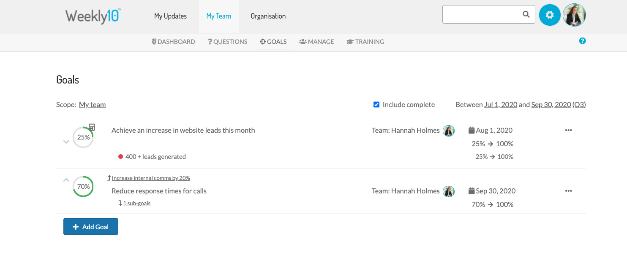The width and height of the screenshot is (627, 260).
Task: Click the 70% progress circle
Action: pyautogui.click(x=83, y=186)
